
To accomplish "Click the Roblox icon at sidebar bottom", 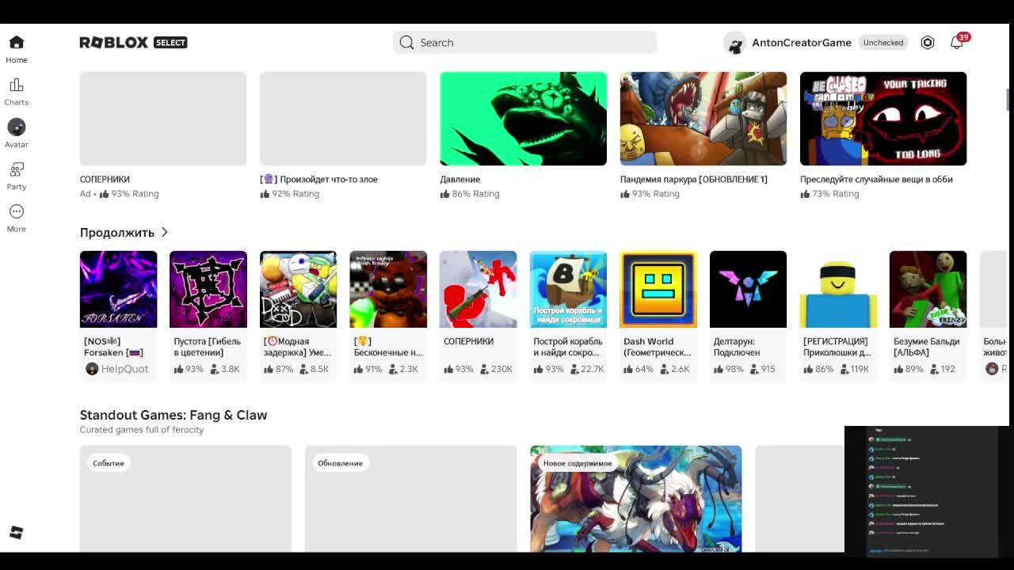I will (16, 533).
